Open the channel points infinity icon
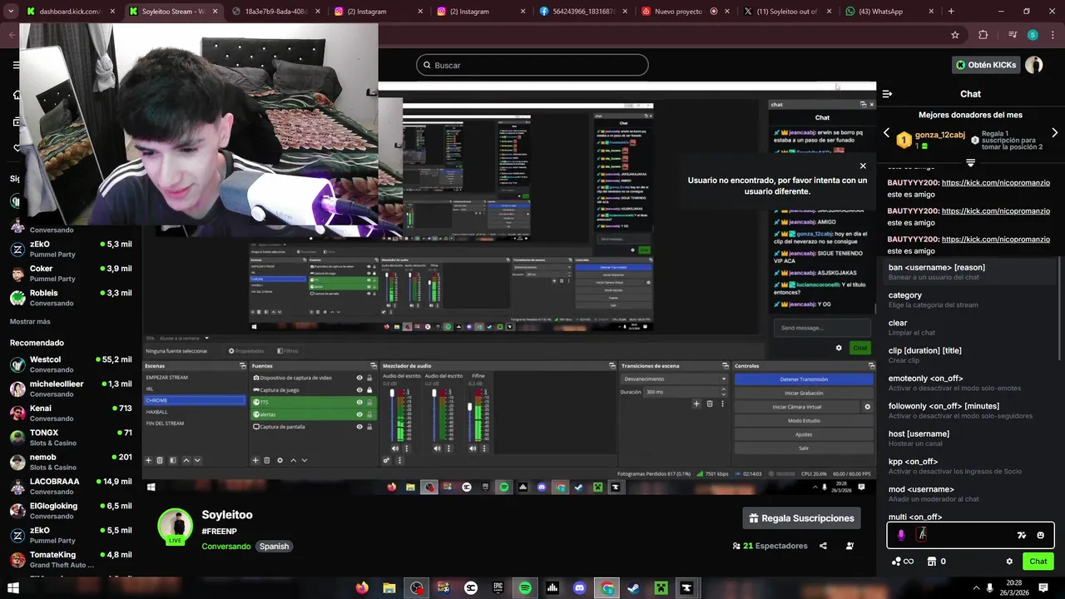The width and height of the screenshot is (1065, 599). [903, 562]
